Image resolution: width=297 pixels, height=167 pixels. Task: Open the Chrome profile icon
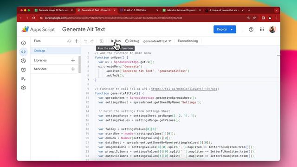270,18
